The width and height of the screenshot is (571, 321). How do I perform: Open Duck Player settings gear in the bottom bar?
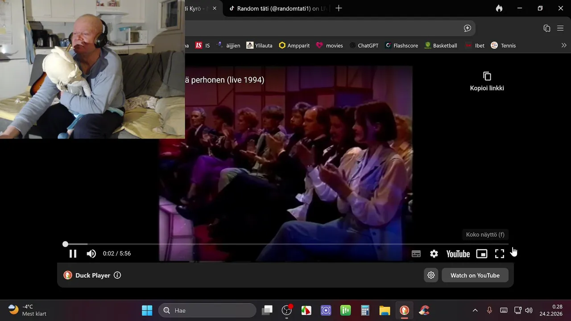(x=431, y=275)
